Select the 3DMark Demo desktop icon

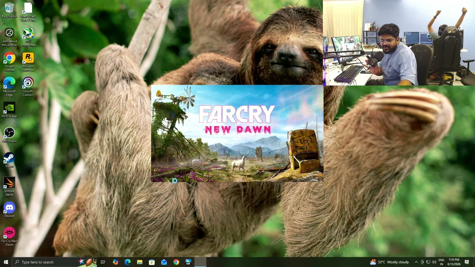pos(9,187)
